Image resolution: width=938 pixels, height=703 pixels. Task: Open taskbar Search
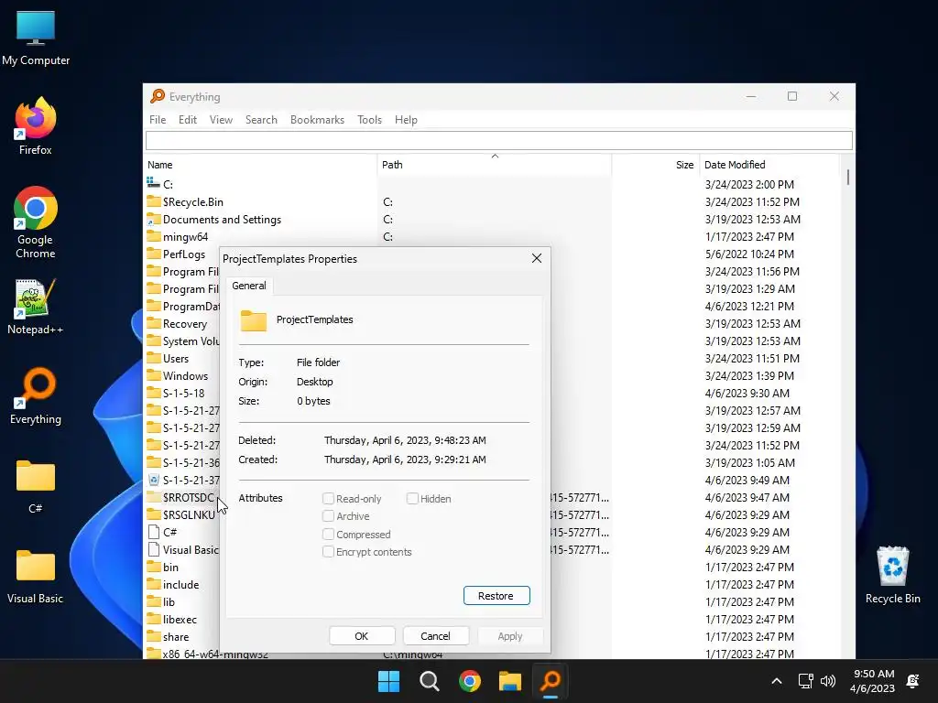(429, 681)
